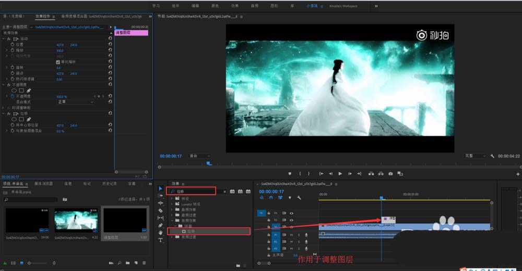Switch to the 媒体浏览器 tab

tap(43, 184)
